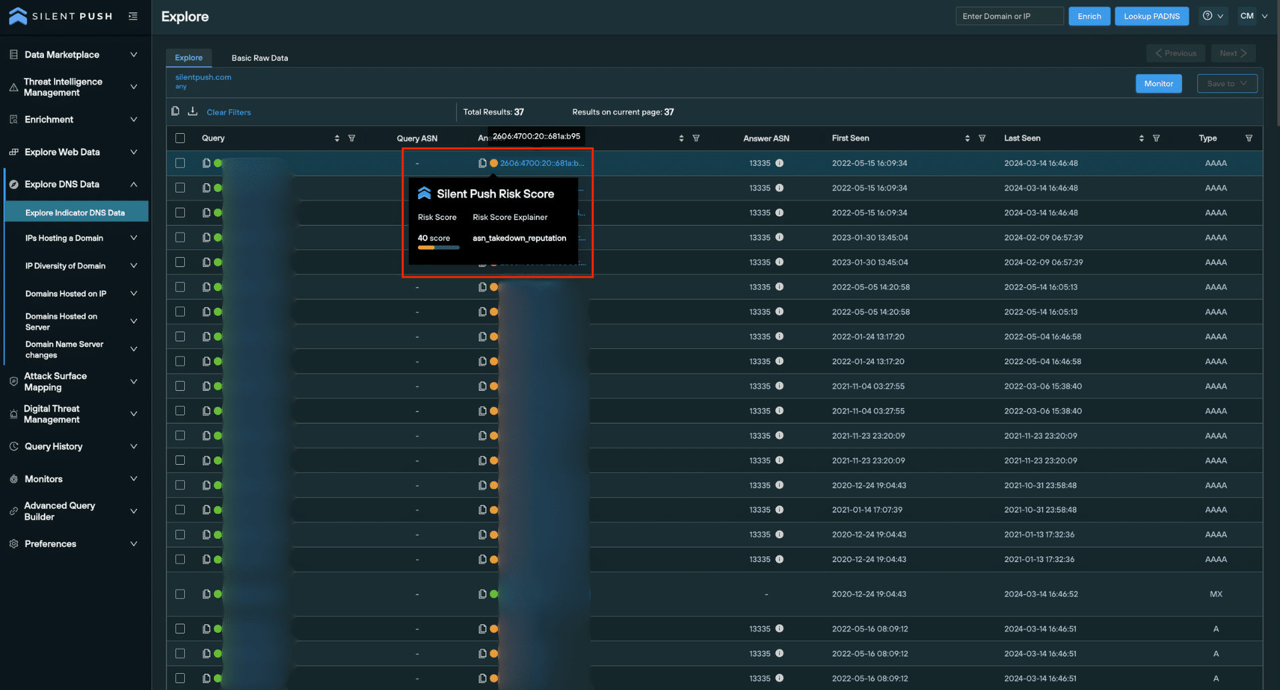This screenshot has width=1280, height=690.
Task: Open the help question mark icon
Action: (1207, 15)
